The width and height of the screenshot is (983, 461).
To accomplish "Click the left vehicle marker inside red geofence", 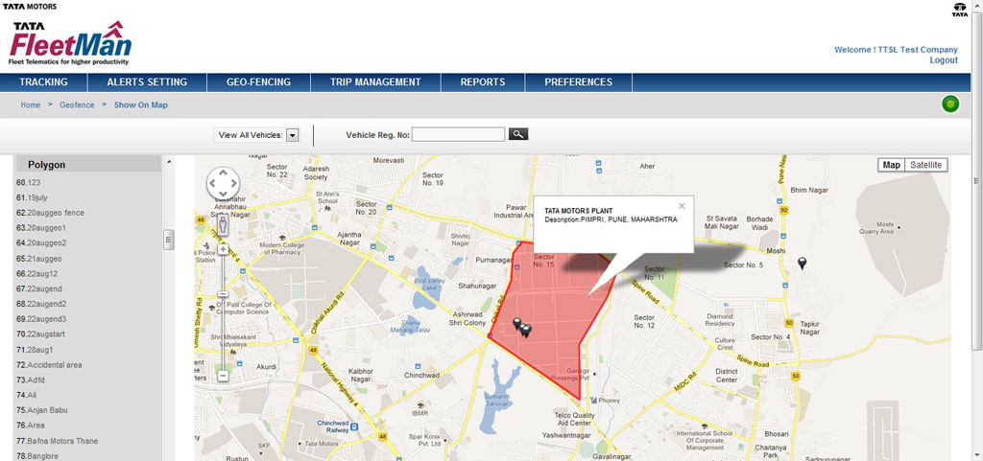I will (517, 324).
